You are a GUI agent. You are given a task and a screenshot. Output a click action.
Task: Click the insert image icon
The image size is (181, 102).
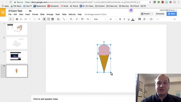click(x=53, y=19)
